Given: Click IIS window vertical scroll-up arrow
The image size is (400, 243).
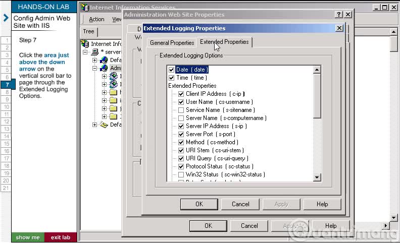Looking at the screenshot, I should click(393, 32).
